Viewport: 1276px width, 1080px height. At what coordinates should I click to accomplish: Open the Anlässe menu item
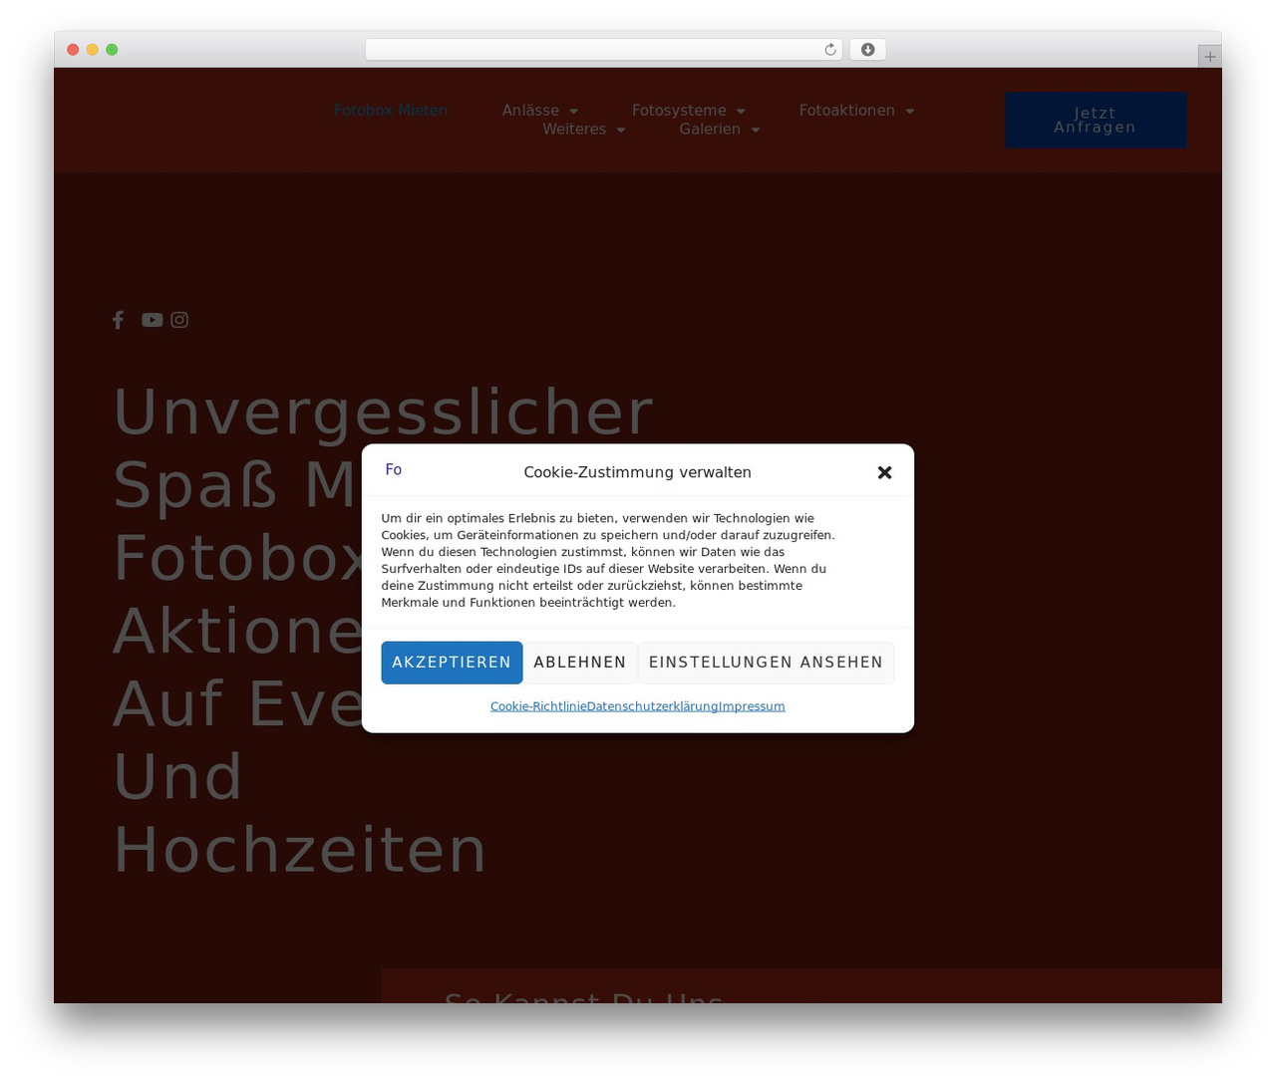(x=530, y=111)
